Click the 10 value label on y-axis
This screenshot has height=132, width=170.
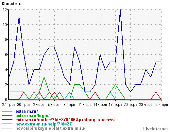(5, 25)
